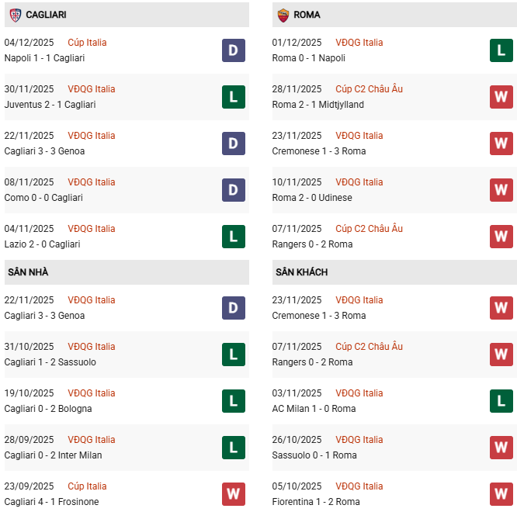
Task: Click the loss badge for Lazio 2 - 0 Cagliari
Action: point(233,237)
